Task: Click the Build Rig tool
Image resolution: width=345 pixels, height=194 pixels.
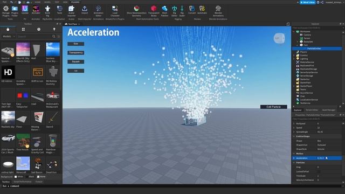Action: (x=47, y=11)
